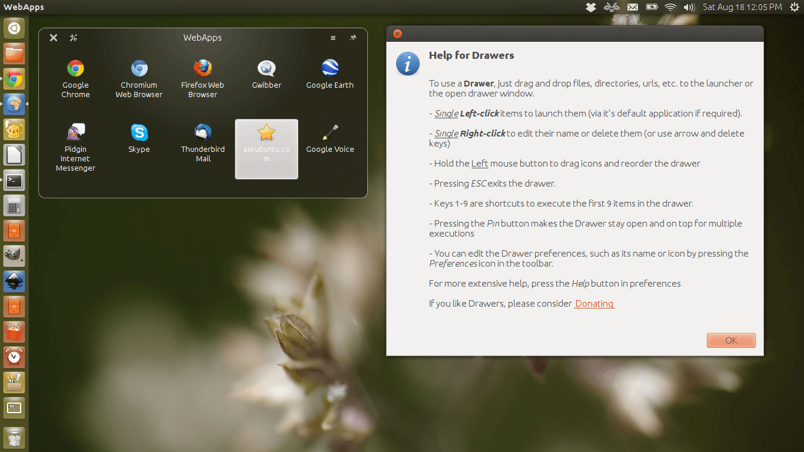Viewport: 804px width, 452px height.
Task: Open the teapot launcher icon
Action: (x=14, y=129)
